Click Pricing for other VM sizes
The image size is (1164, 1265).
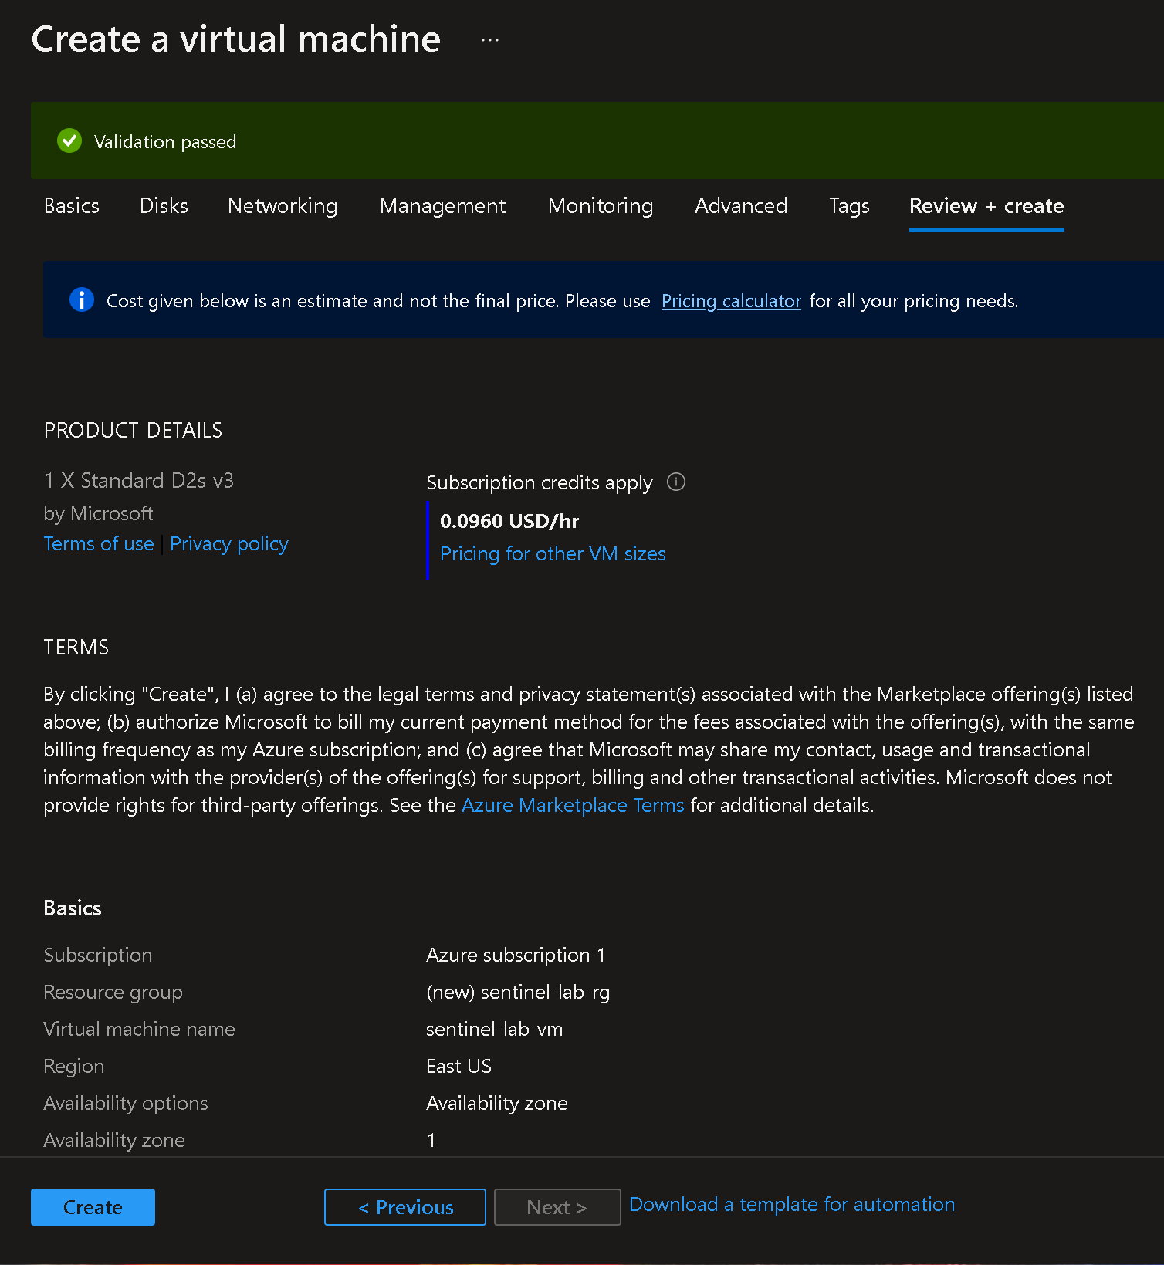553,554
